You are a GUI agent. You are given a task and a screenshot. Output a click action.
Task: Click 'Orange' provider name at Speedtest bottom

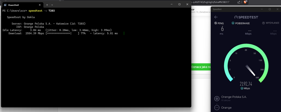(226, 108)
